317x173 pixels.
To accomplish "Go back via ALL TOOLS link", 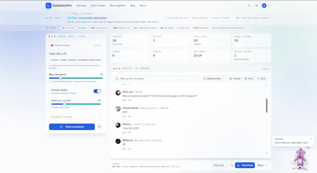I will pyautogui.click(x=53, y=18).
